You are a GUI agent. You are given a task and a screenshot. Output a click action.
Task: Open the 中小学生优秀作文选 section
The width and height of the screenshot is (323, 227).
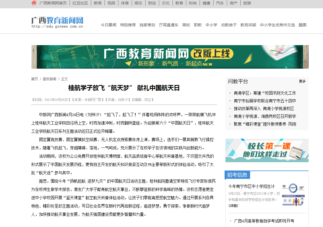[x=277, y=25]
